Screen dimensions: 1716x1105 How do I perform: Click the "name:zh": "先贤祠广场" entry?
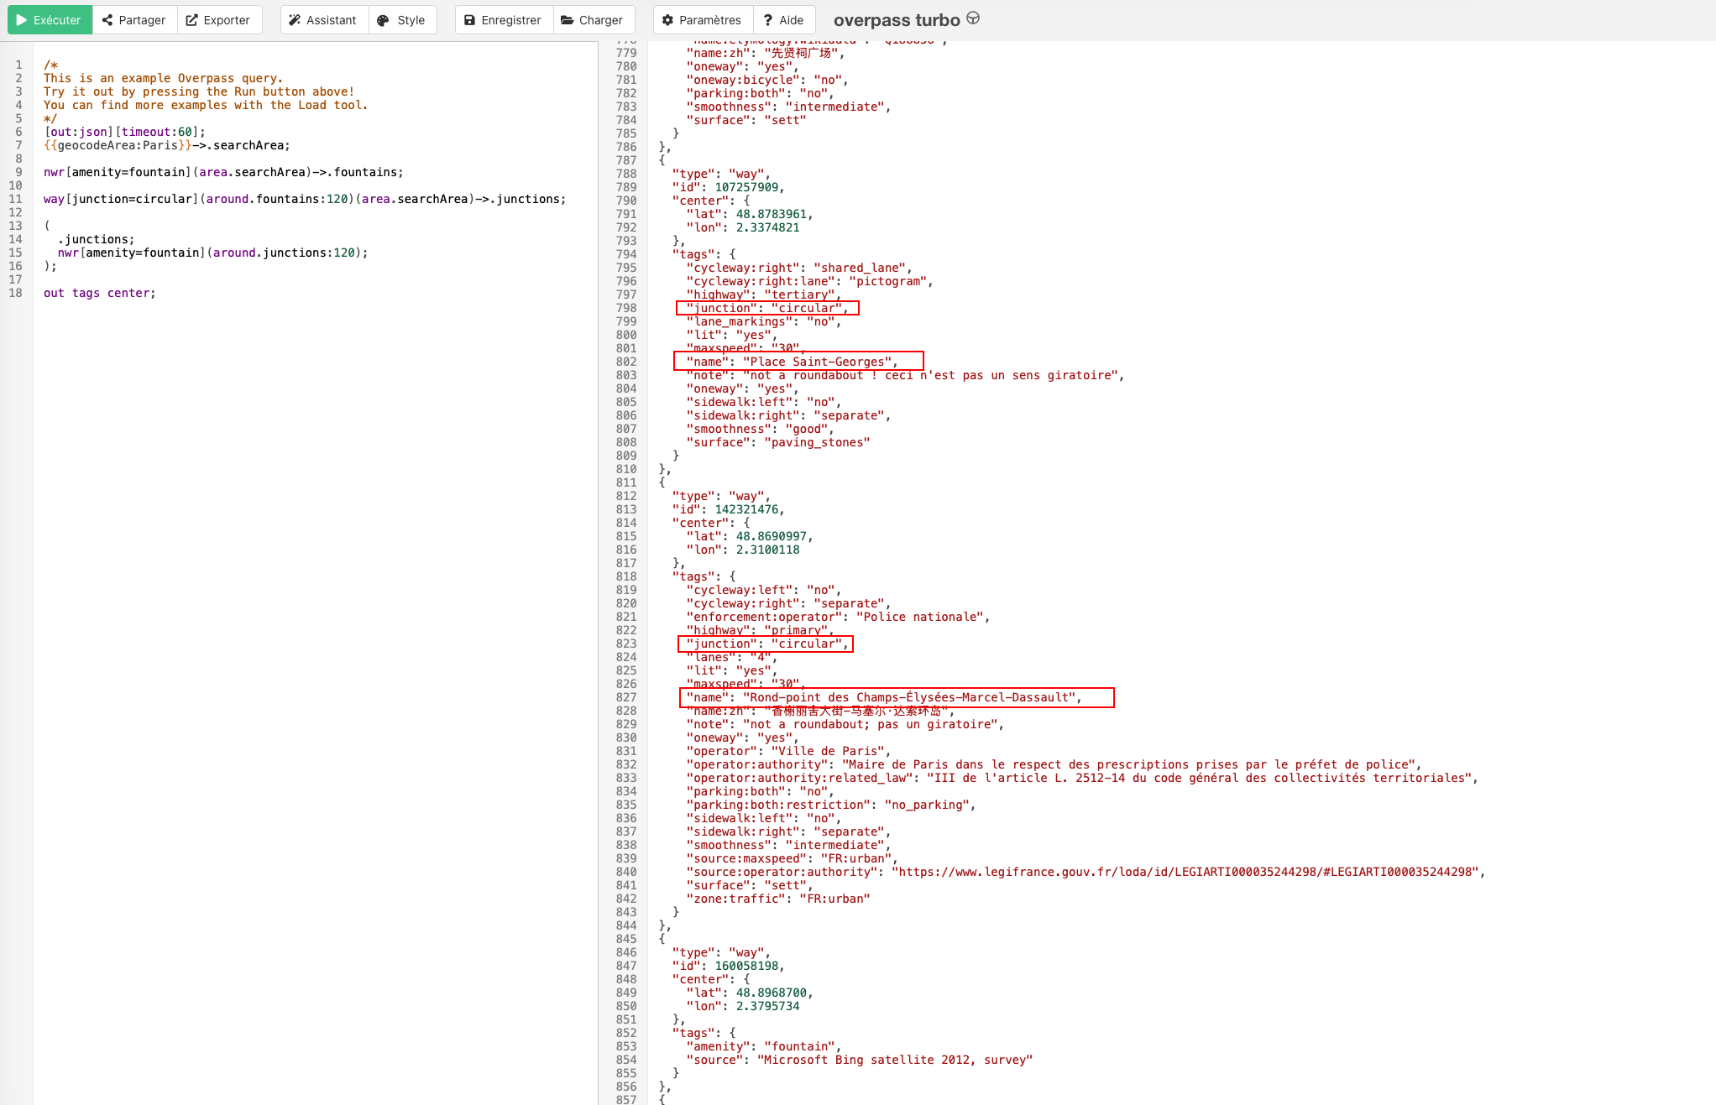coord(766,53)
